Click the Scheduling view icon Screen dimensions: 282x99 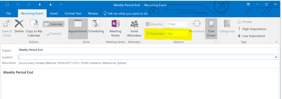96,23
